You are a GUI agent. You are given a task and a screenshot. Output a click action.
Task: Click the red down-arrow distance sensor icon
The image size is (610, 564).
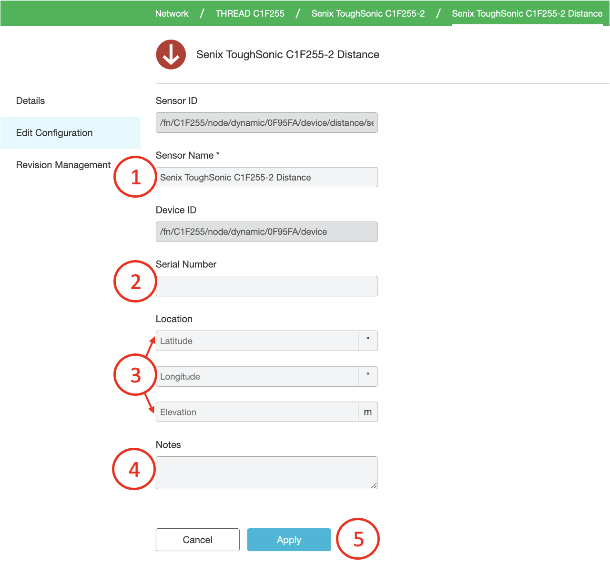(171, 54)
